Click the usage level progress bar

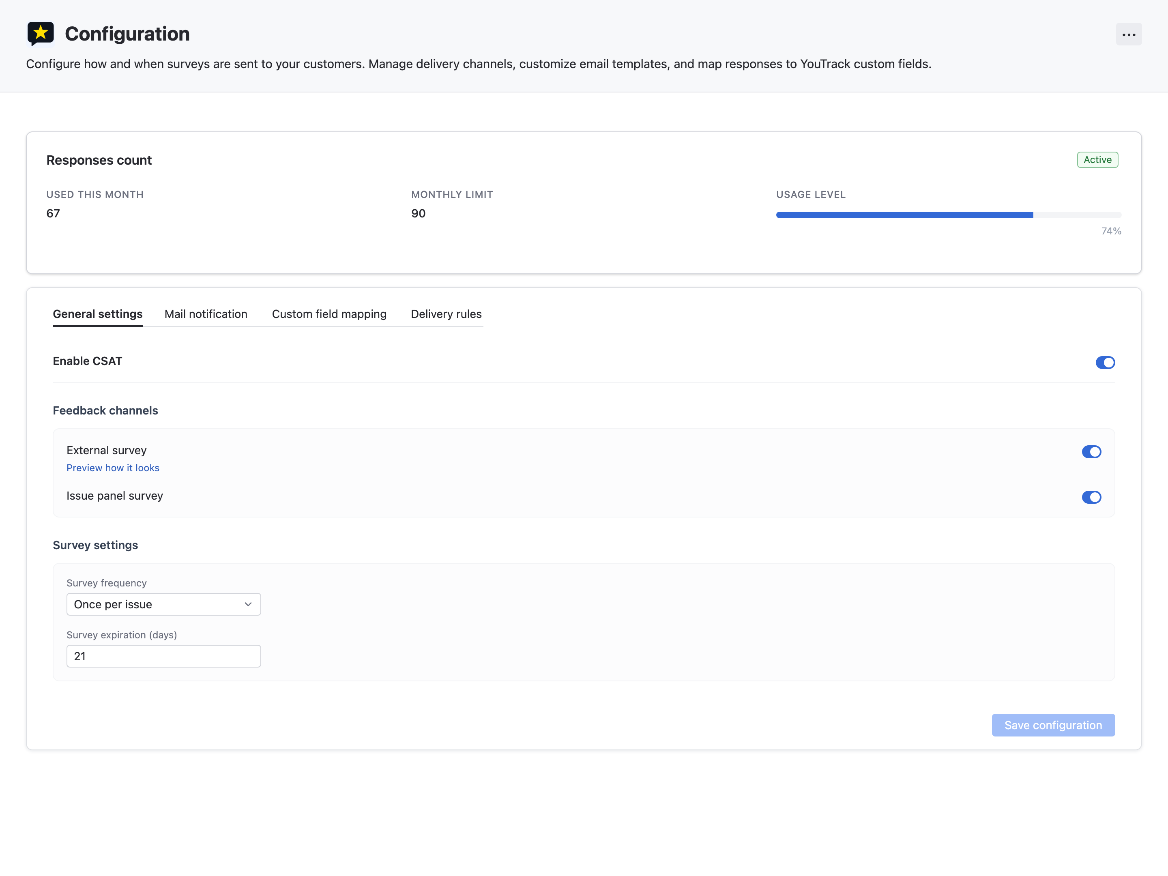[x=948, y=215]
